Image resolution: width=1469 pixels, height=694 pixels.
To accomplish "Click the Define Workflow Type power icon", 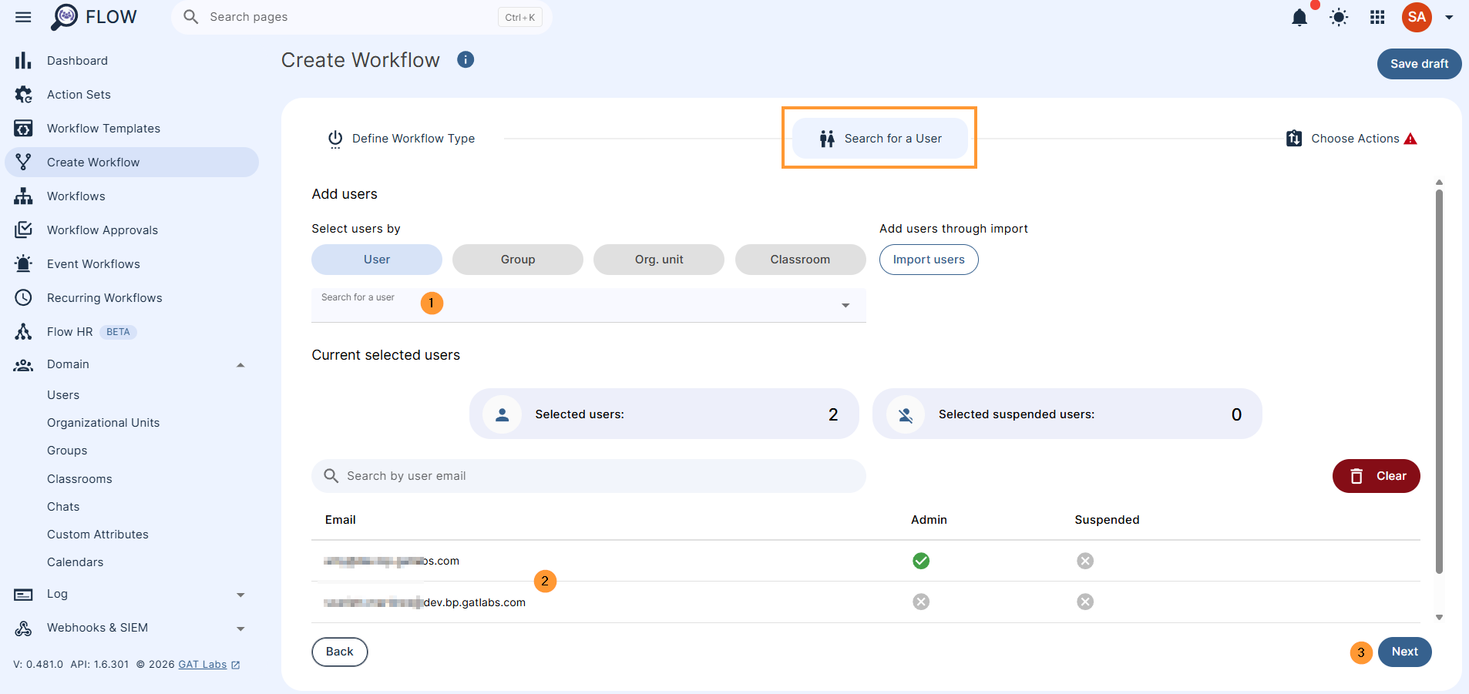I will point(335,139).
